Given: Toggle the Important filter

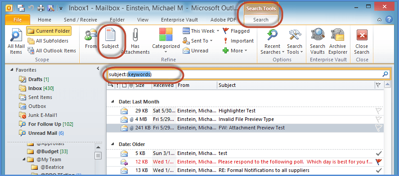Looking at the screenshot, I should (x=238, y=41).
